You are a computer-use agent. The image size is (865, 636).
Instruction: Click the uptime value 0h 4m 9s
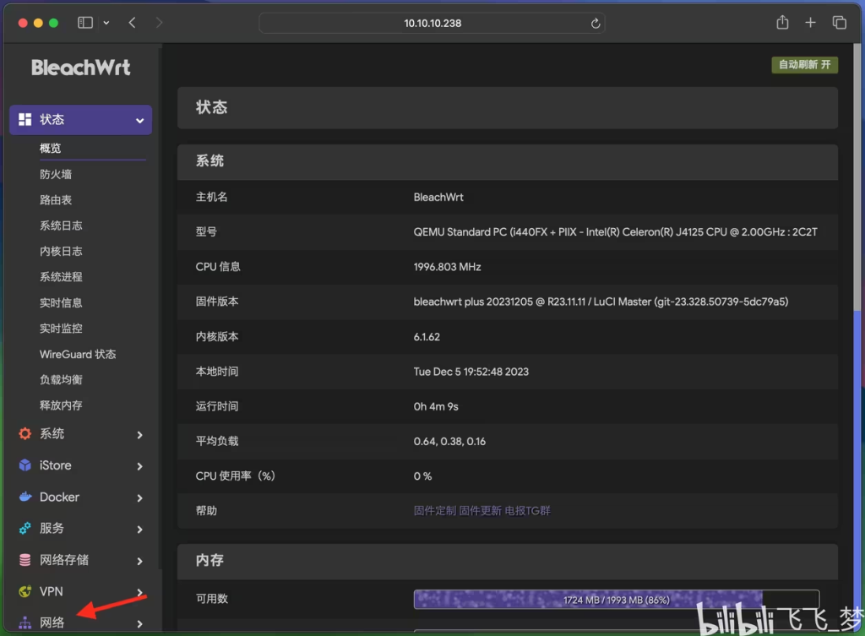(436, 406)
